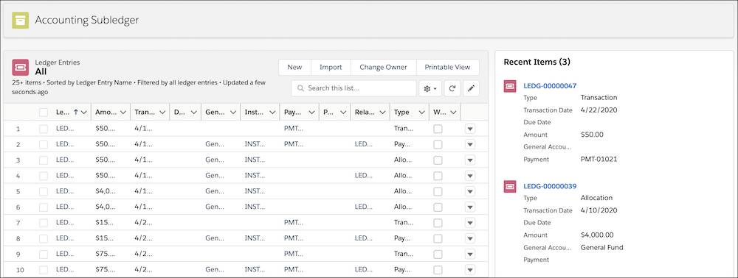
Task: Click the icon beside LEDG-00000039
Action: click(x=510, y=186)
